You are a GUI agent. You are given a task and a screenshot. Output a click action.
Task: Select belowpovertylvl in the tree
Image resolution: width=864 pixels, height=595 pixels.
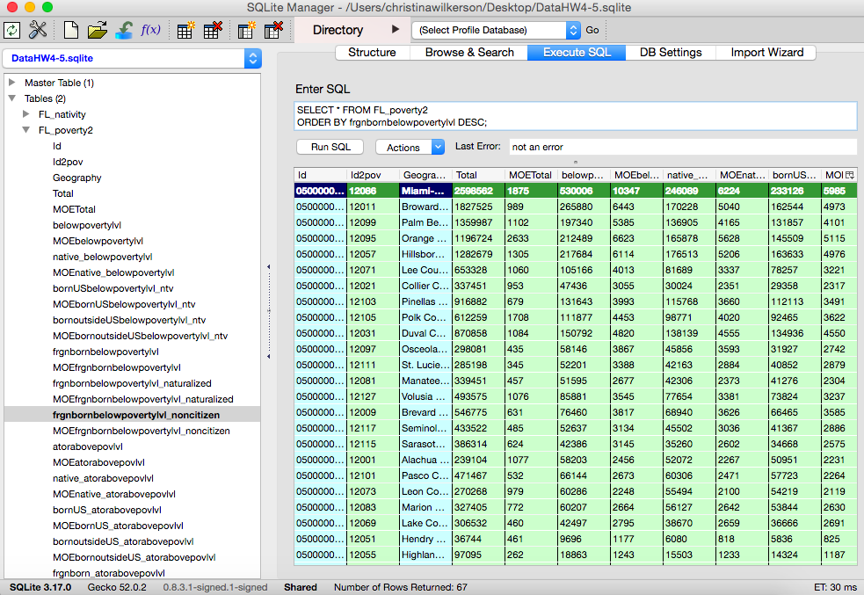pos(87,225)
